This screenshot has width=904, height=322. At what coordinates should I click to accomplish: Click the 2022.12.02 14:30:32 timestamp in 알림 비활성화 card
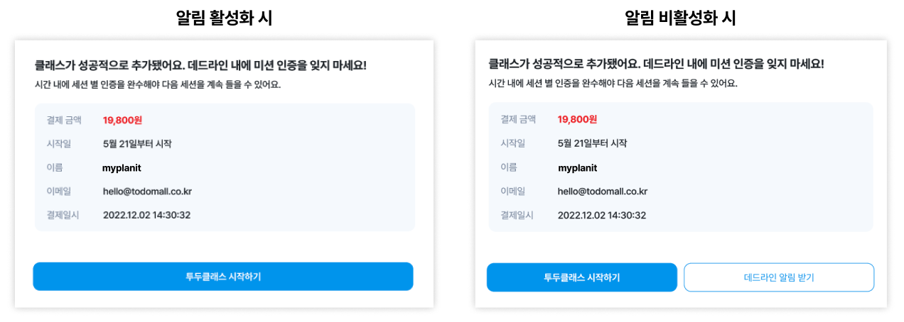601,215
